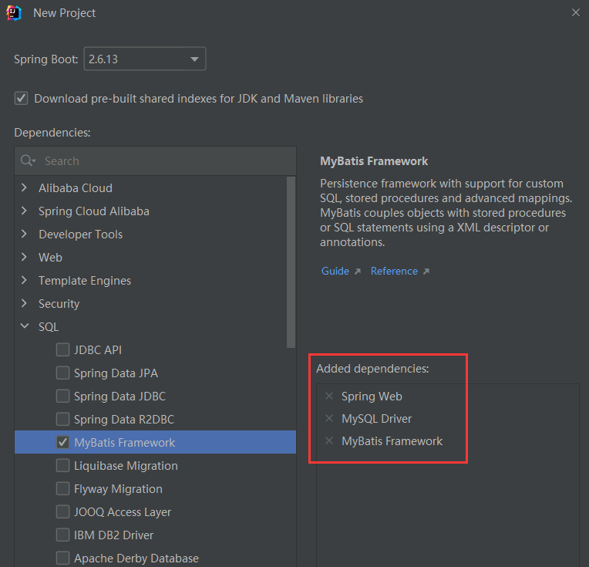Viewport: 589px width, 567px height.
Task: Click the search magnifier icon in dependencies
Action: [28, 160]
